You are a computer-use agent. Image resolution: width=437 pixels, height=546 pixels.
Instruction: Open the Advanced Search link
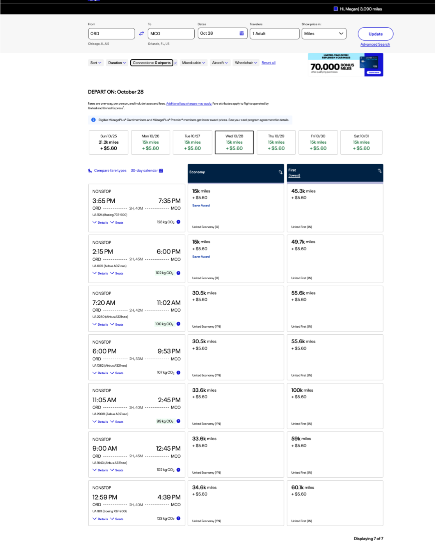point(375,45)
